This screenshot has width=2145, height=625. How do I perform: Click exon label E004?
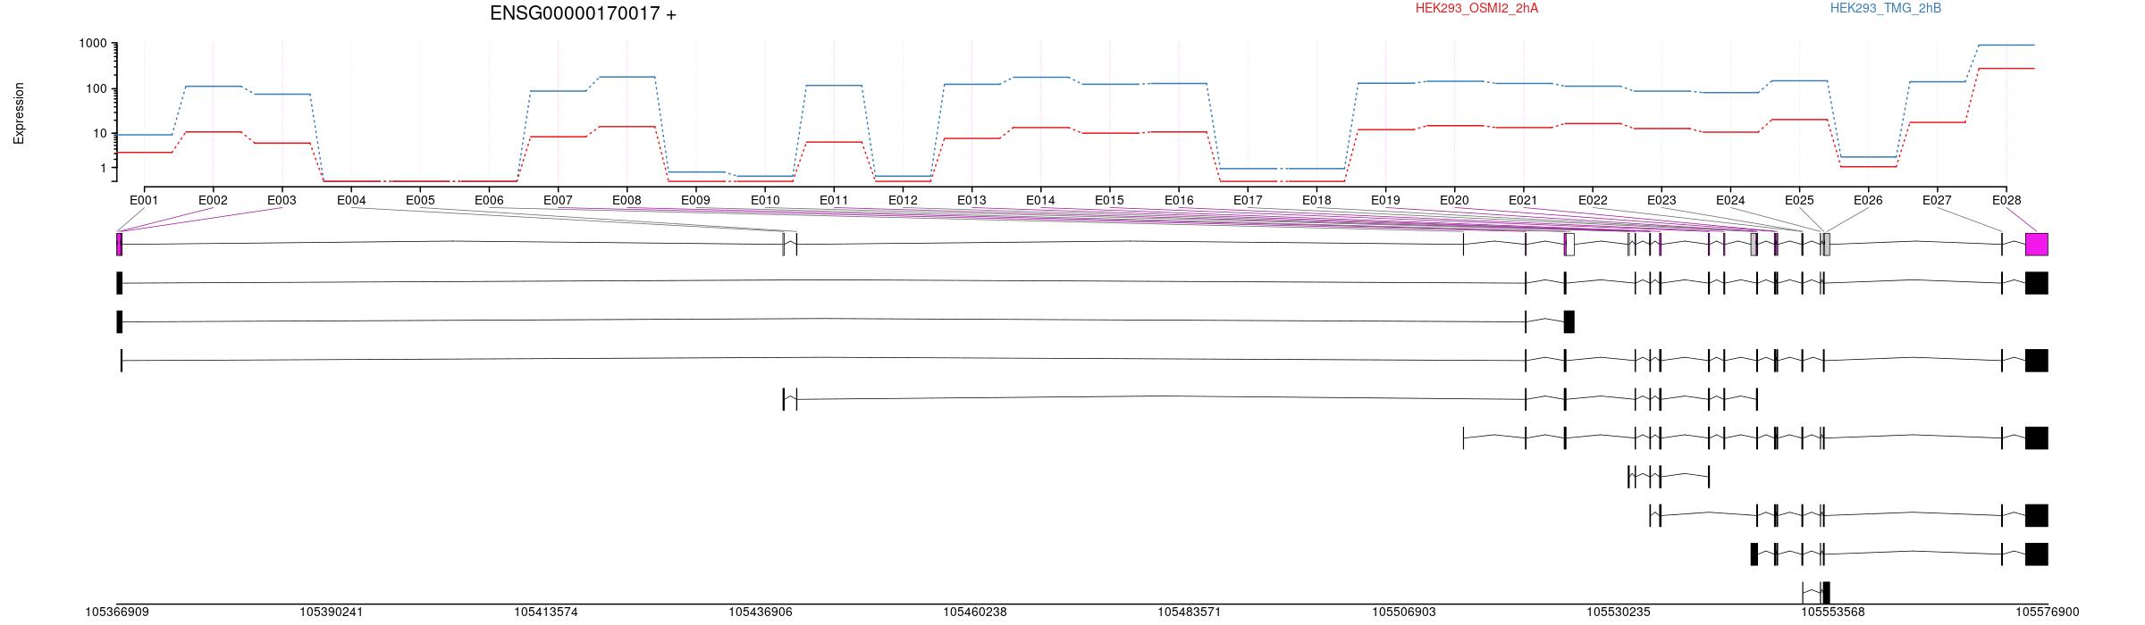coord(351,200)
